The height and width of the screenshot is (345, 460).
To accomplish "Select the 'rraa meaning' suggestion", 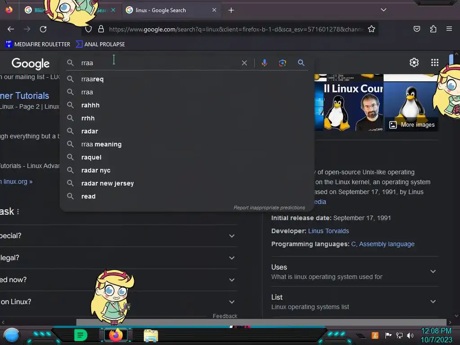I will (x=187, y=144).
